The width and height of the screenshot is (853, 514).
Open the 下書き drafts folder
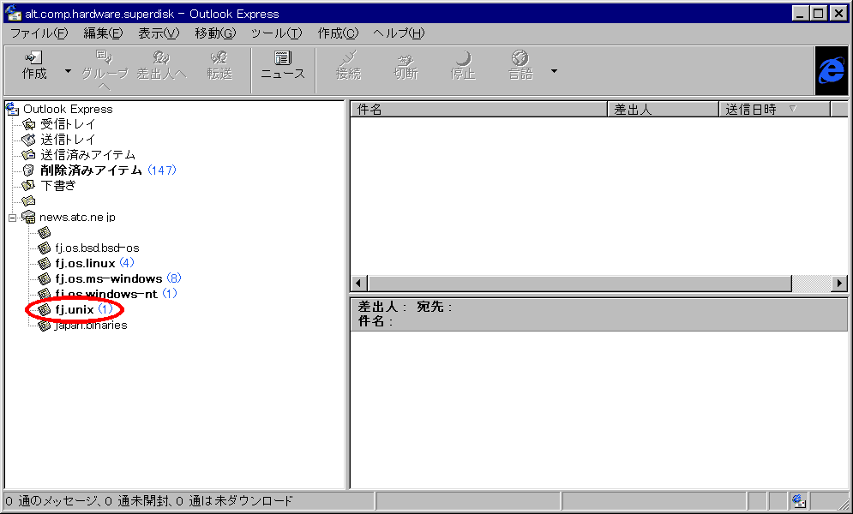point(58,185)
